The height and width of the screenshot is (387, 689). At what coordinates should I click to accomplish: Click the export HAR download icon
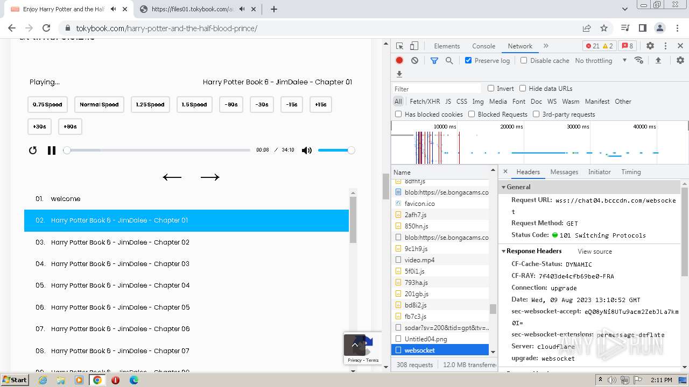399,74
